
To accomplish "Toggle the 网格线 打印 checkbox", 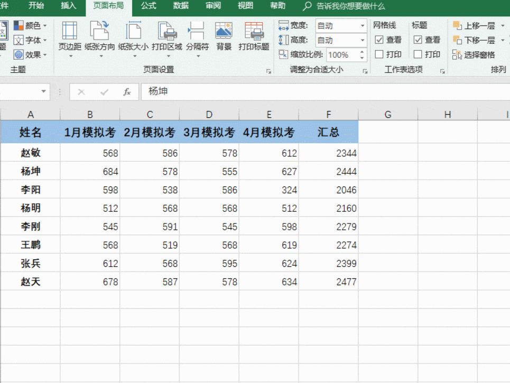I will coord(379,54).
